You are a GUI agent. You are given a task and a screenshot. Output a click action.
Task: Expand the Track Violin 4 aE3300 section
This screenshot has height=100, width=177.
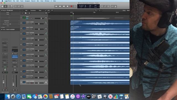tap(1, 29)
